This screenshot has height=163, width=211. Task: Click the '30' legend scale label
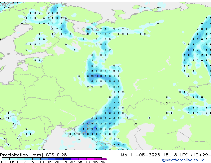72,162
